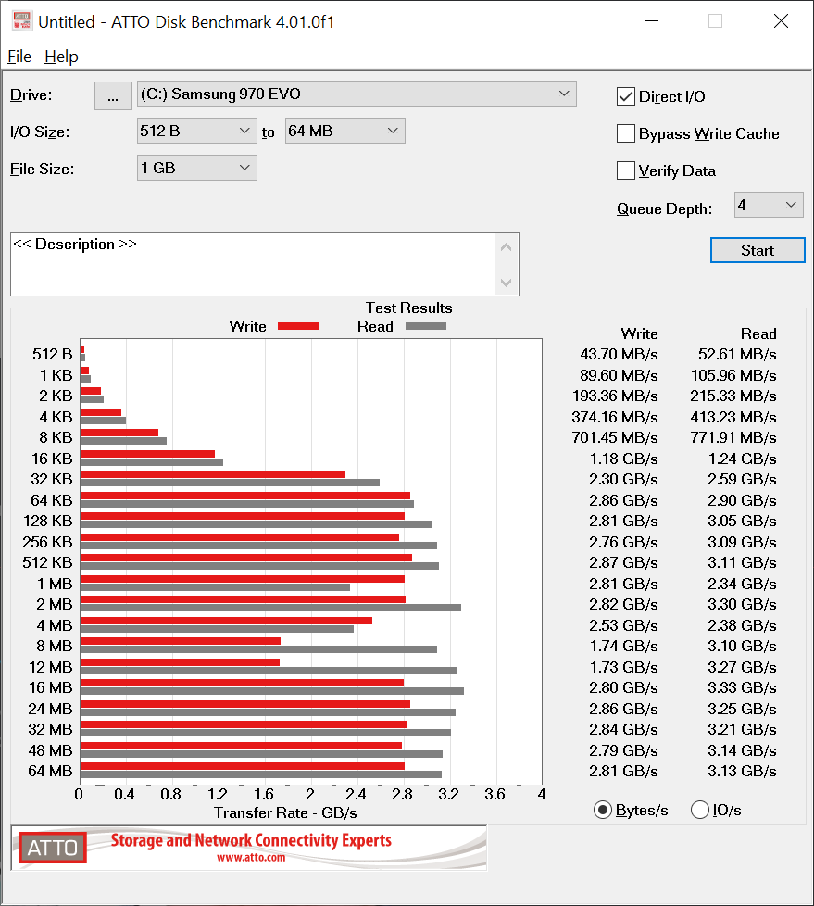Click the Write column header in results
814x906 pixels.
pyautogui.click(x=640, y=333)
